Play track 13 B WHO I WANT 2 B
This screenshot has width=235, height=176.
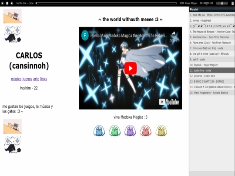click(212, 82)
